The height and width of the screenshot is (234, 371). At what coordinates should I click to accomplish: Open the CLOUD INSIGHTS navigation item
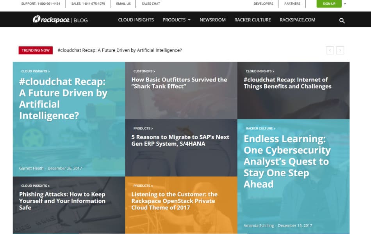(136, 20)
